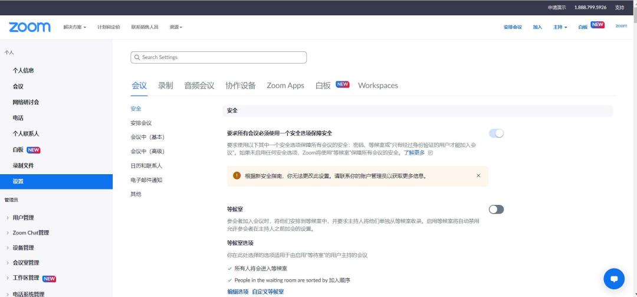Switch to the Workspaces tab
This screenshot has width=637, height=297.
coord(378,86)
